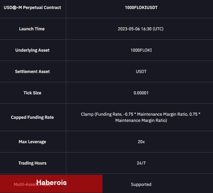Click the Underlying Asset label
The height and width of the screenshot is (193, 213).
click(x=32, y=50)
